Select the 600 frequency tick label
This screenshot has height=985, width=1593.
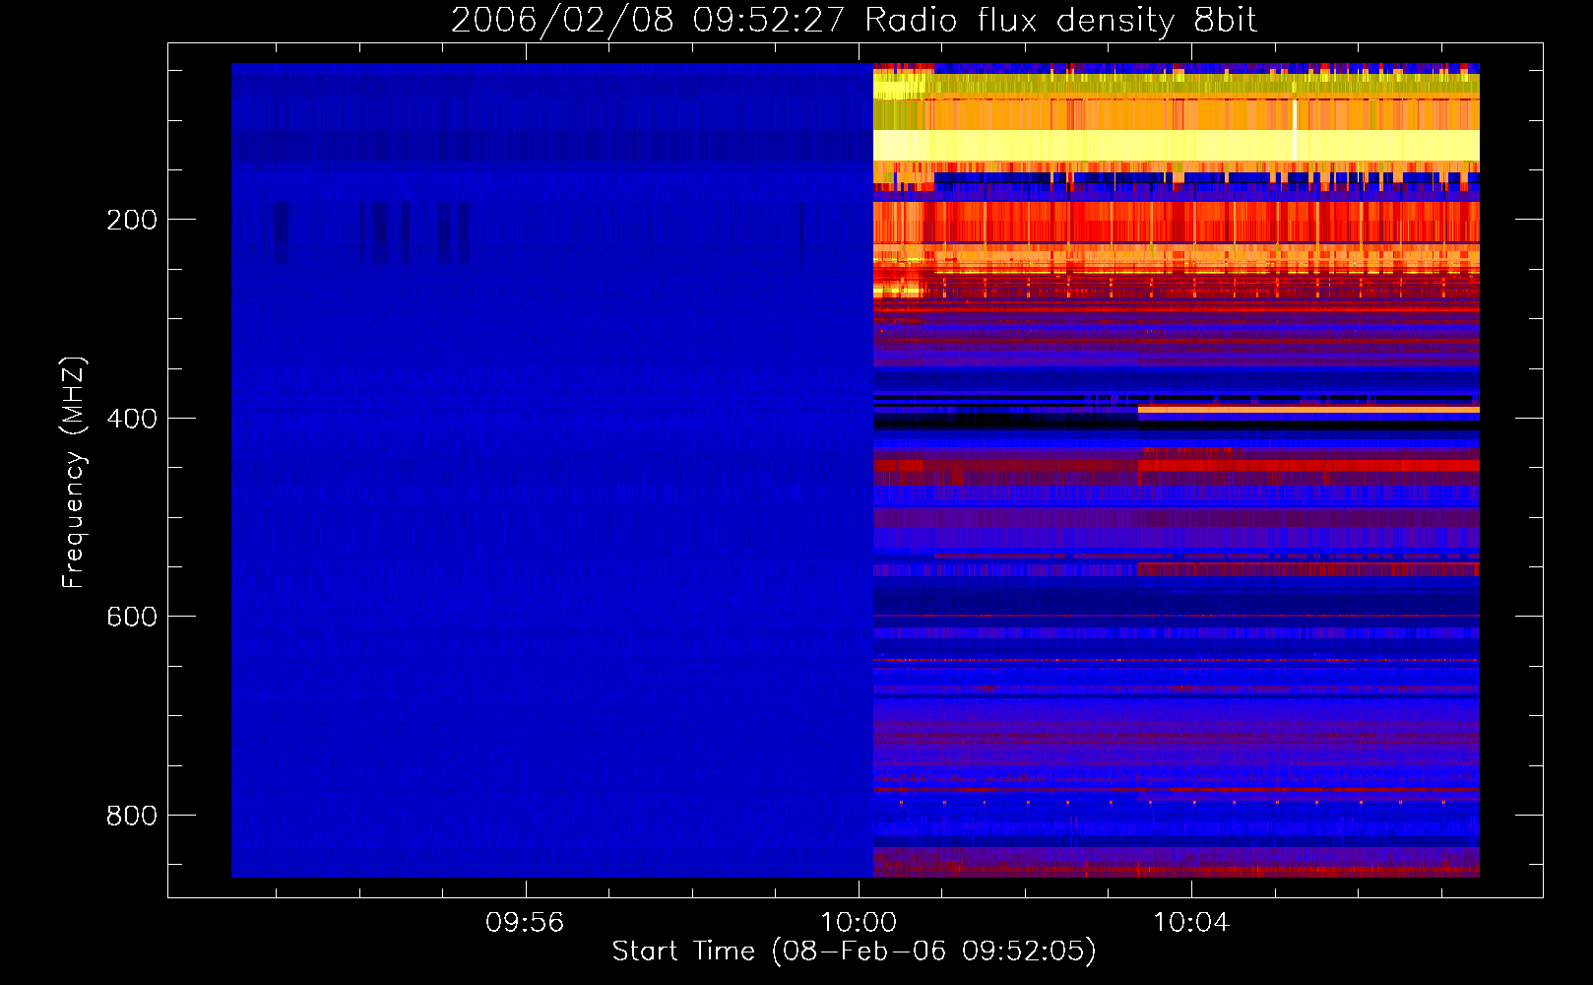click(132, 617)
